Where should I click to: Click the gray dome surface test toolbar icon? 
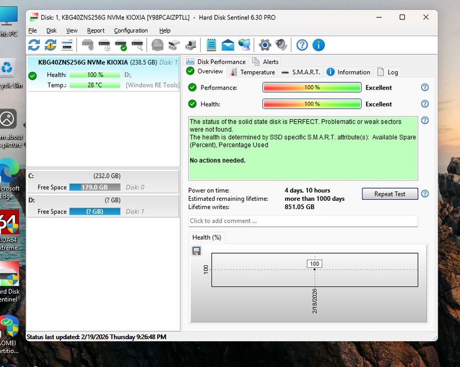tap(158, 45)
